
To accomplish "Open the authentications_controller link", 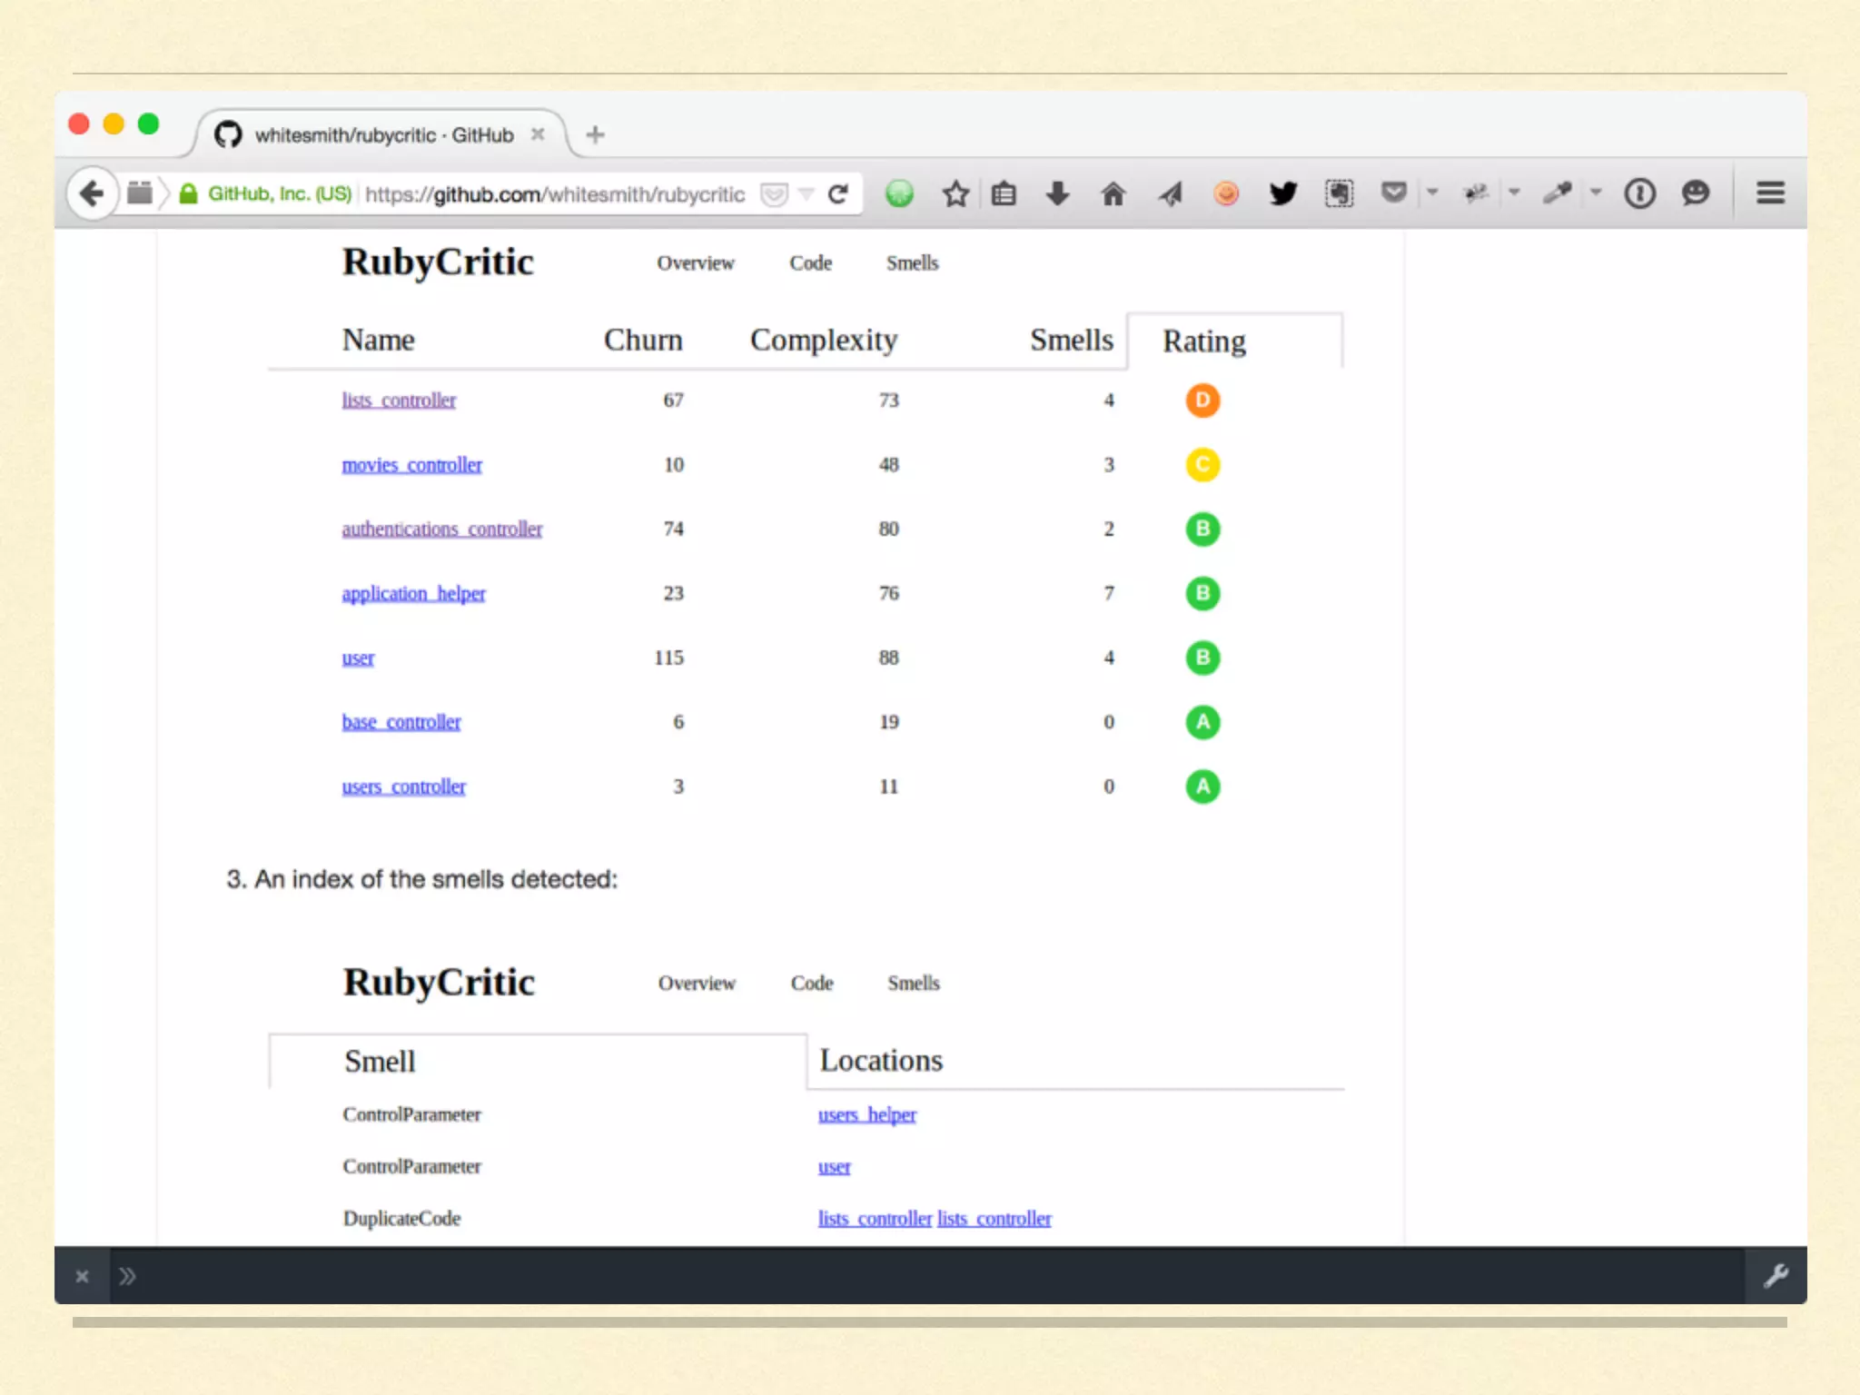I will 441,529.
